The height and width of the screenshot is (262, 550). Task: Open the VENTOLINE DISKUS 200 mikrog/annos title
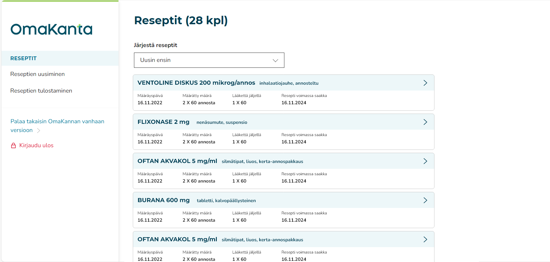(x=196, y=83)
